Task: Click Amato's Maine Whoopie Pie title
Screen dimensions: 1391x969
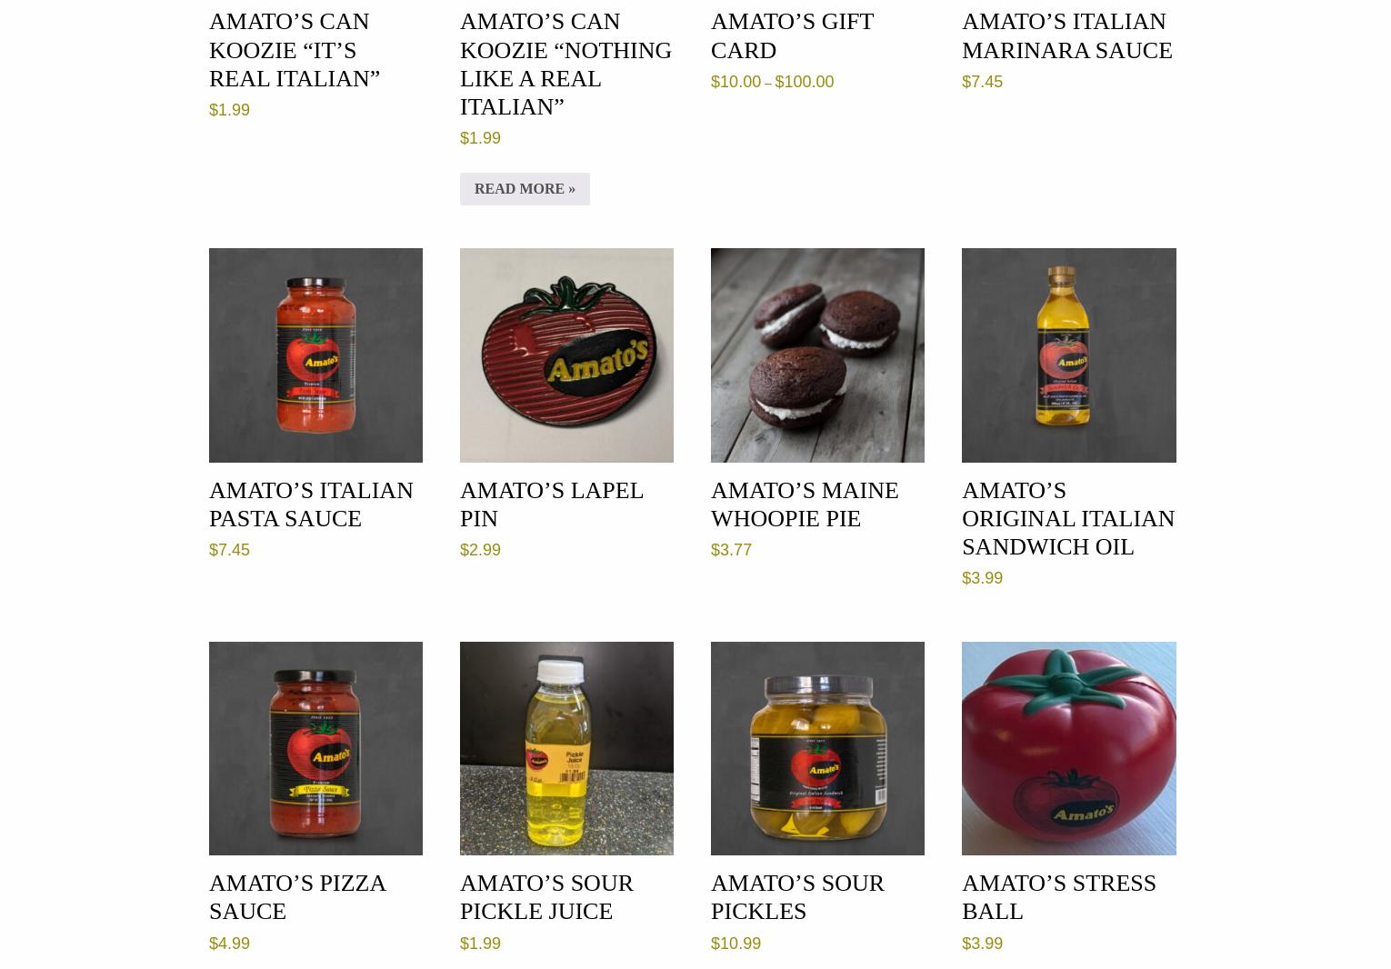Action: [x=805, y=504]
